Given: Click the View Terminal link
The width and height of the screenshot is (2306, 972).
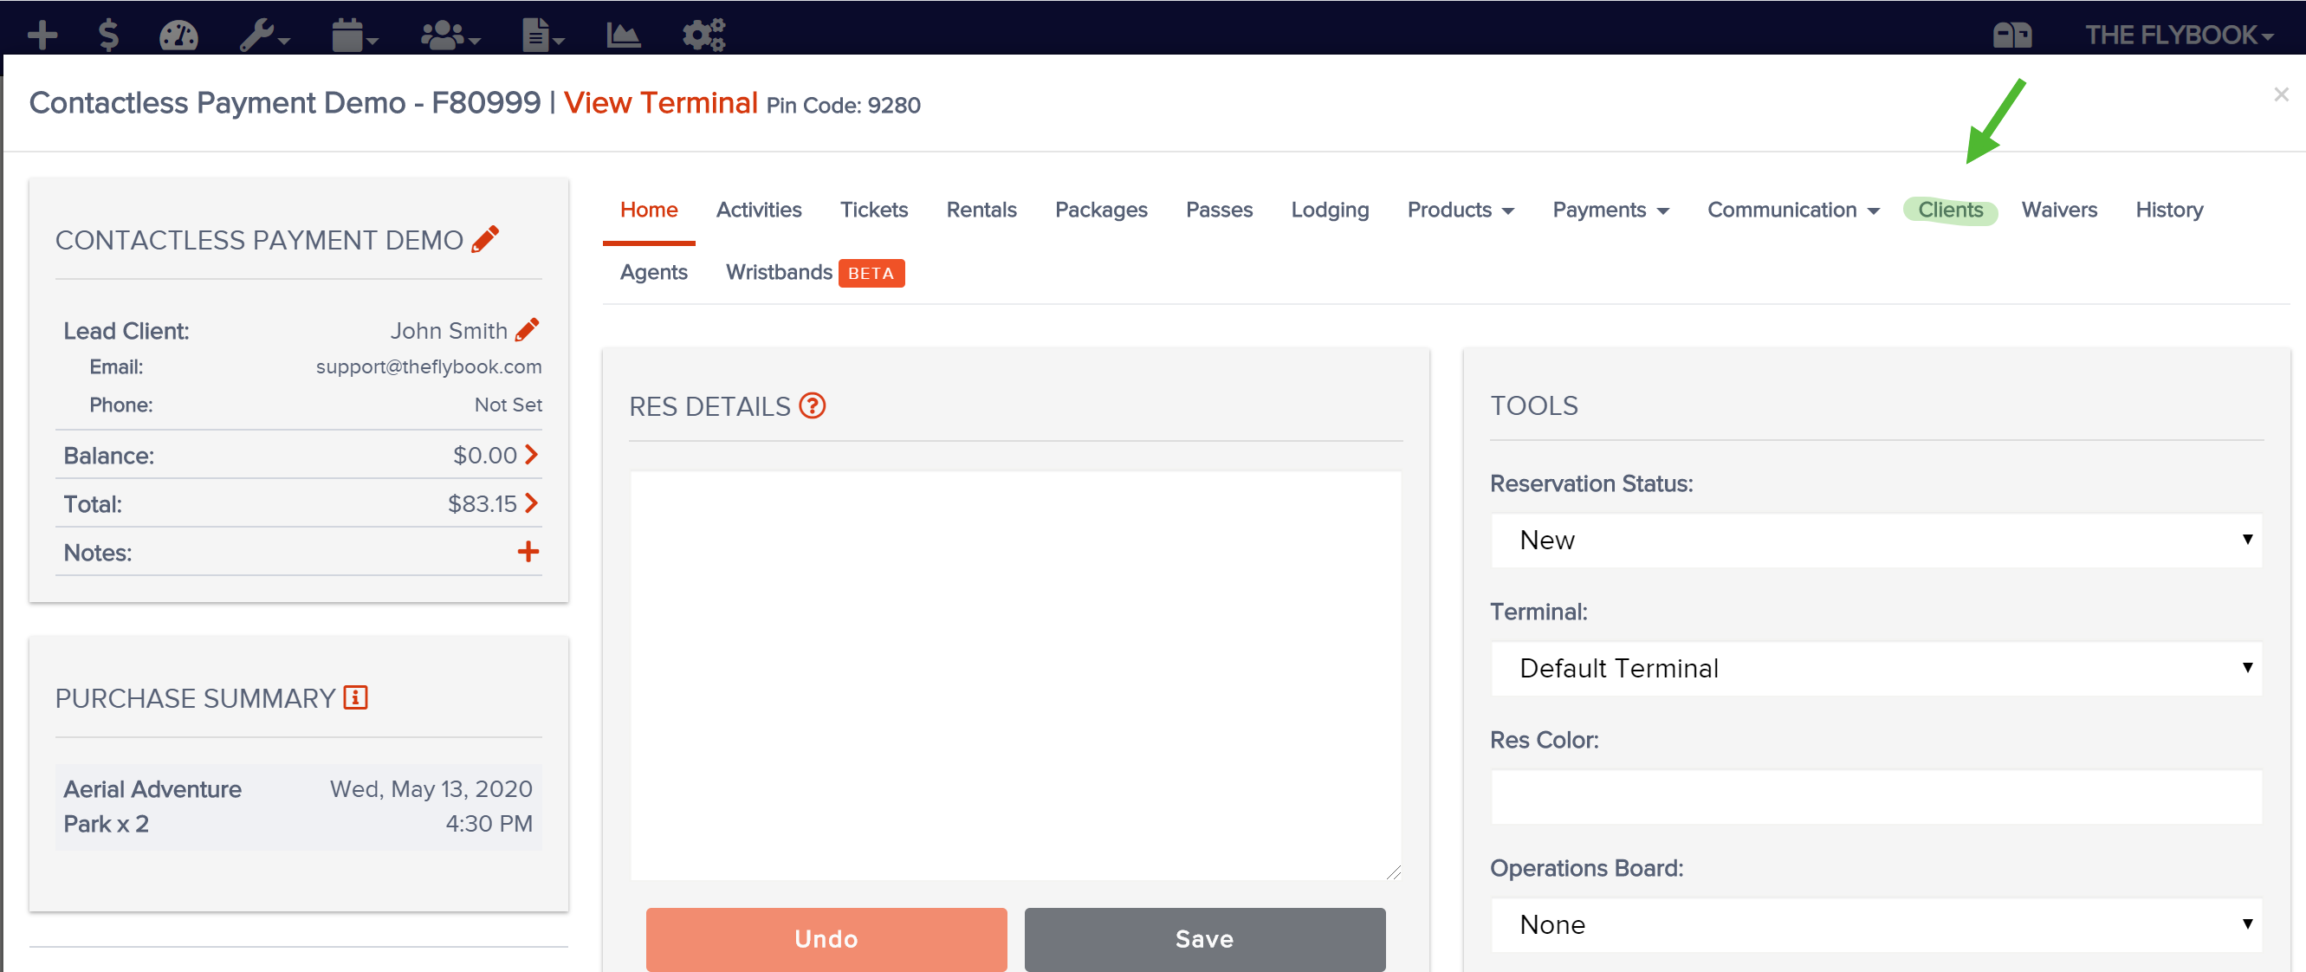Looking at the screenshot, I should coord(661,103).
